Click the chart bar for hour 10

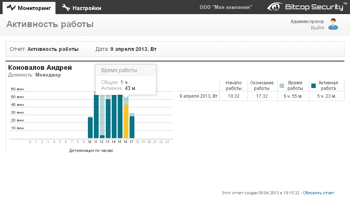tap(90, 127)
